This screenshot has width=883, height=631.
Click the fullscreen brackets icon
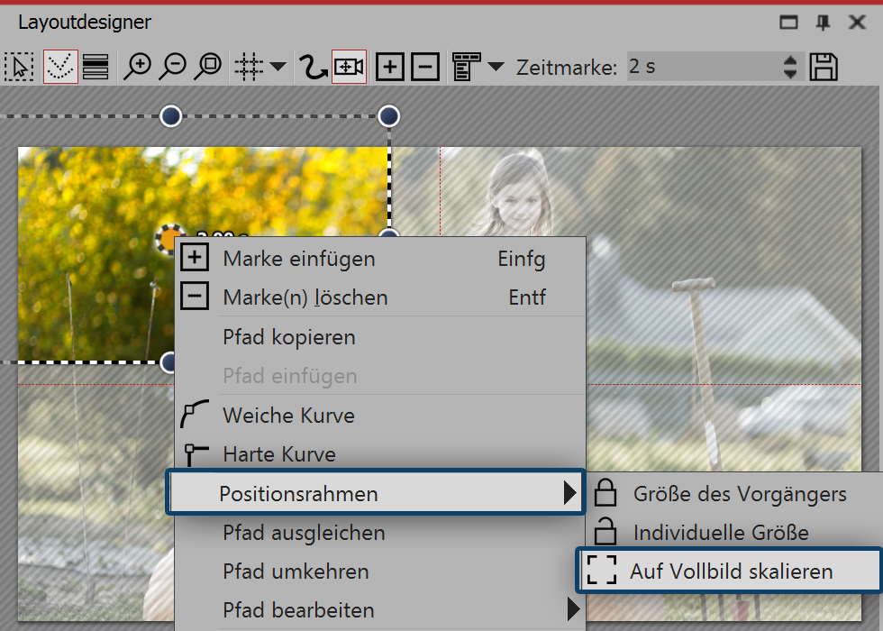[x=602, y=570]
